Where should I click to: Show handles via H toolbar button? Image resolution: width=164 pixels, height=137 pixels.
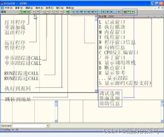coord(93,12)
